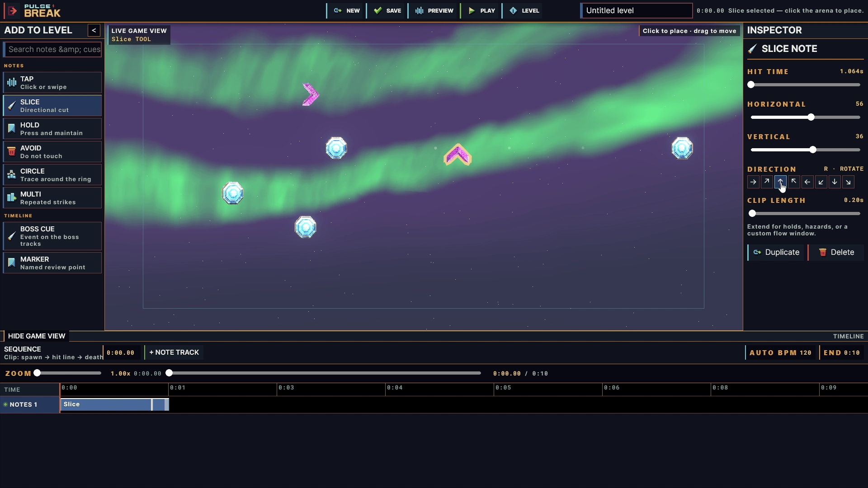
Task: Click Preview in the top toolbar
Action: tap(434, 10)
